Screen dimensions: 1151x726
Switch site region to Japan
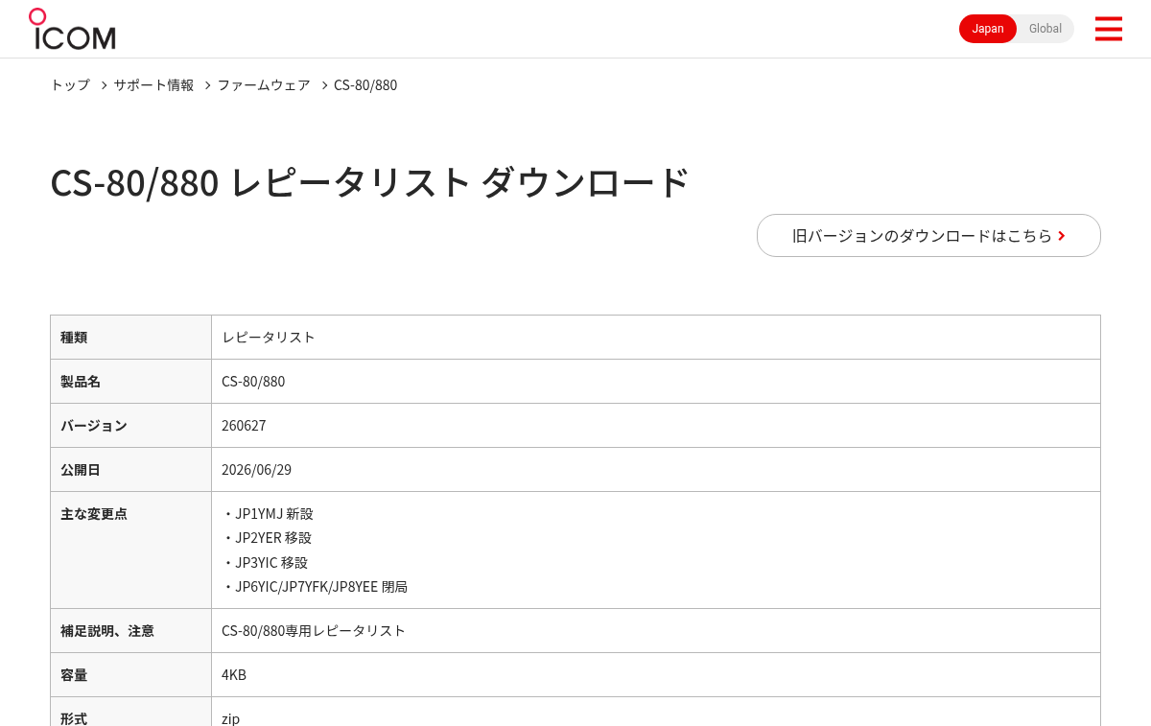coord(988,29)
